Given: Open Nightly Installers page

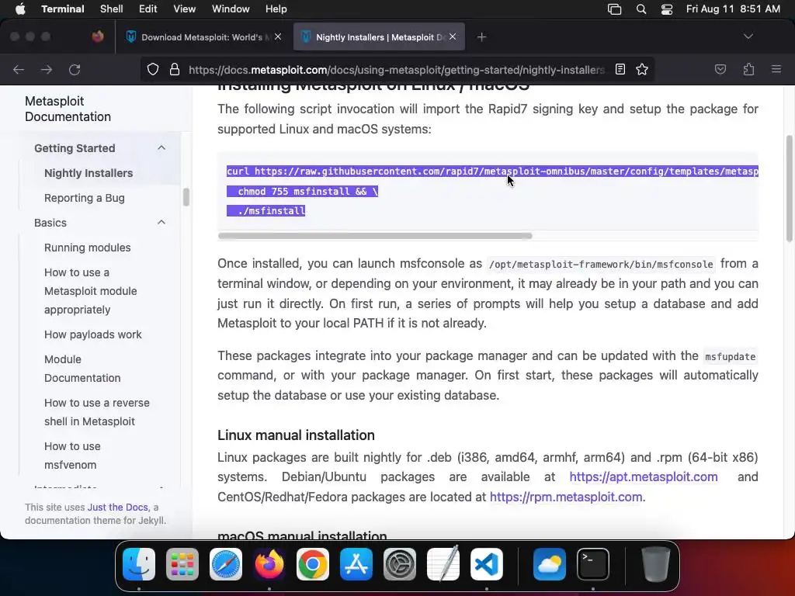Looking at the screenshot, I should click(x=89, y=173).
